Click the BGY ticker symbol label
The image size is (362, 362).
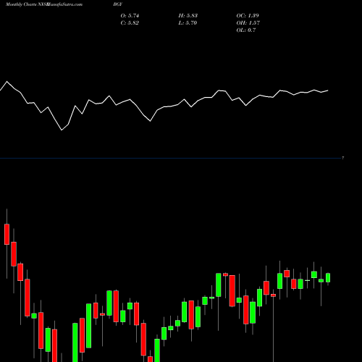(x=117, y=4)
